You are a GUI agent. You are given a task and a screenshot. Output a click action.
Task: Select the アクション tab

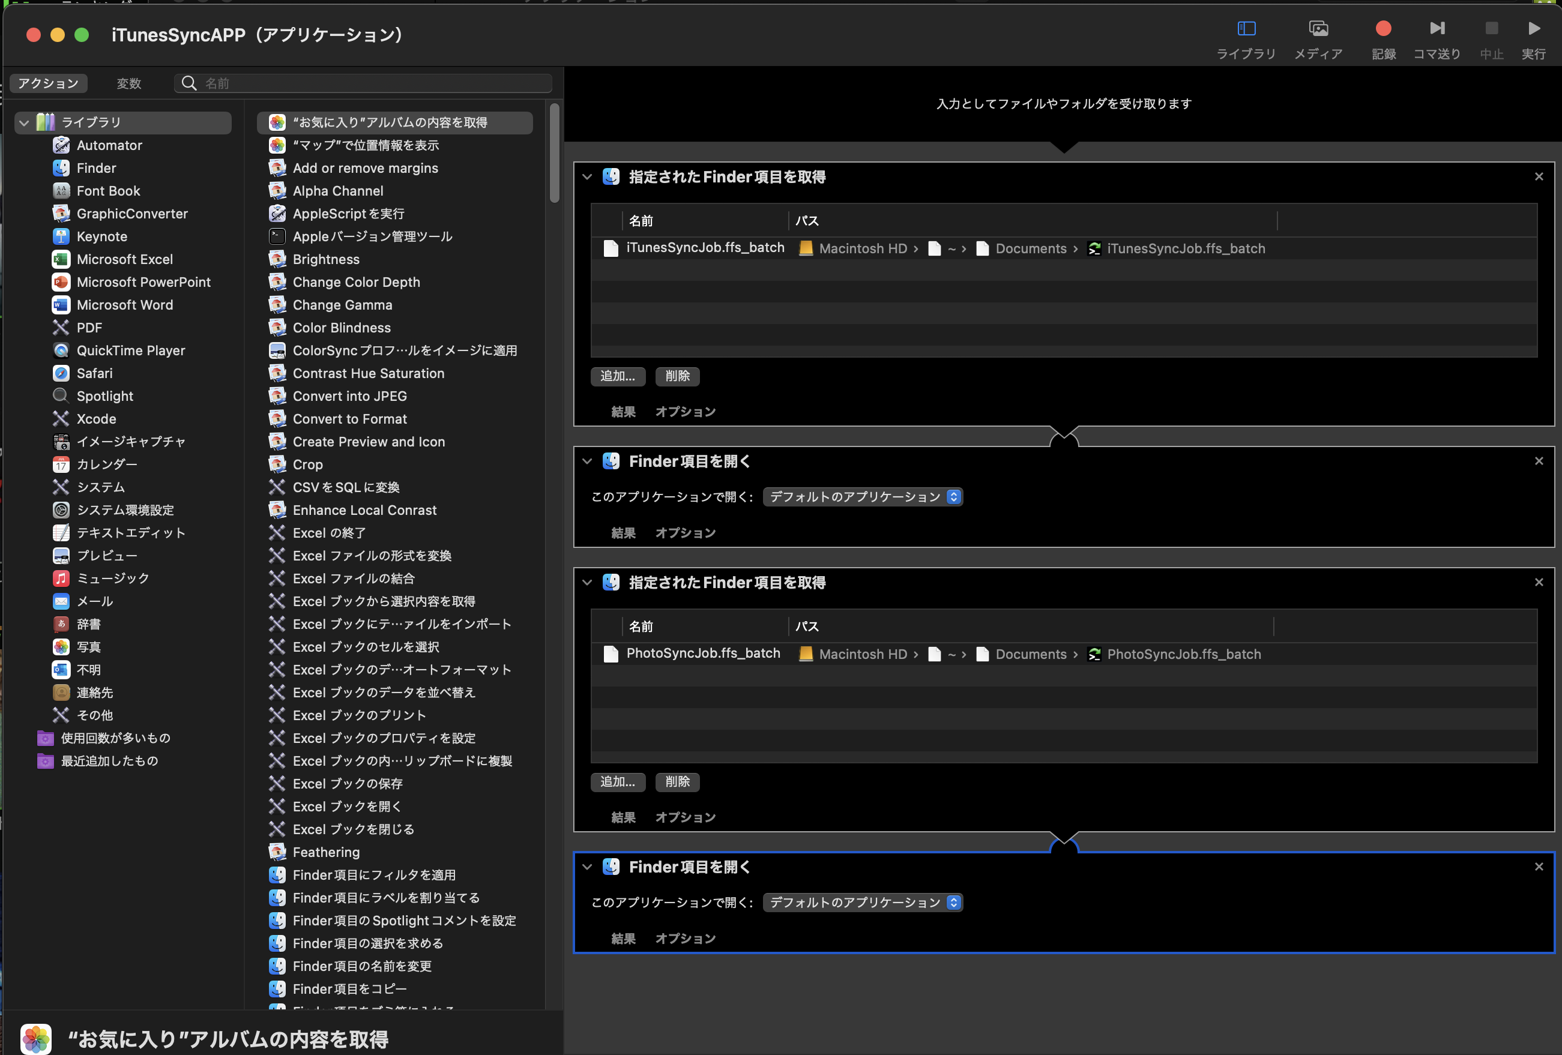(49, 83)
